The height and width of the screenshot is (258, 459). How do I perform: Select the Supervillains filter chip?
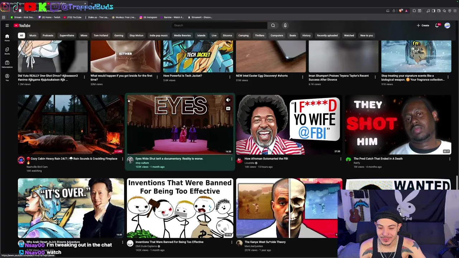point(67,35)
